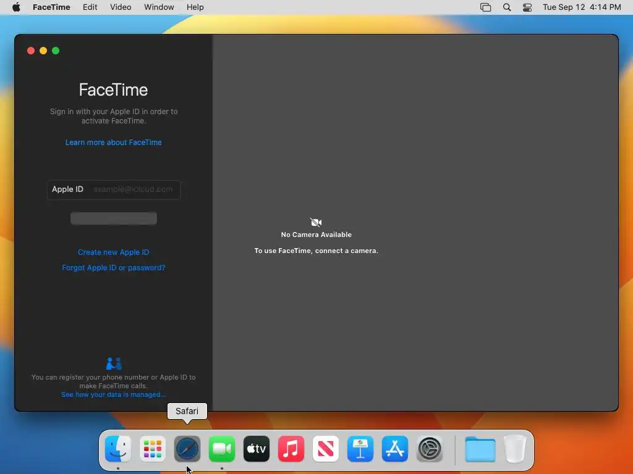The width and height of the screenshot is (633, 474).
Task: Close the FaceTime window
Action: click(x=31, y=51)
